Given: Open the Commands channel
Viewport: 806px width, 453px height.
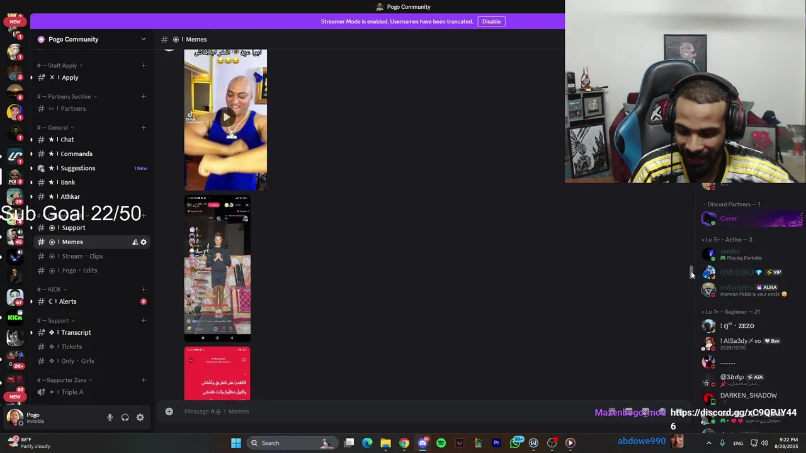Looking at the screenshot, I should click(91, 154).
